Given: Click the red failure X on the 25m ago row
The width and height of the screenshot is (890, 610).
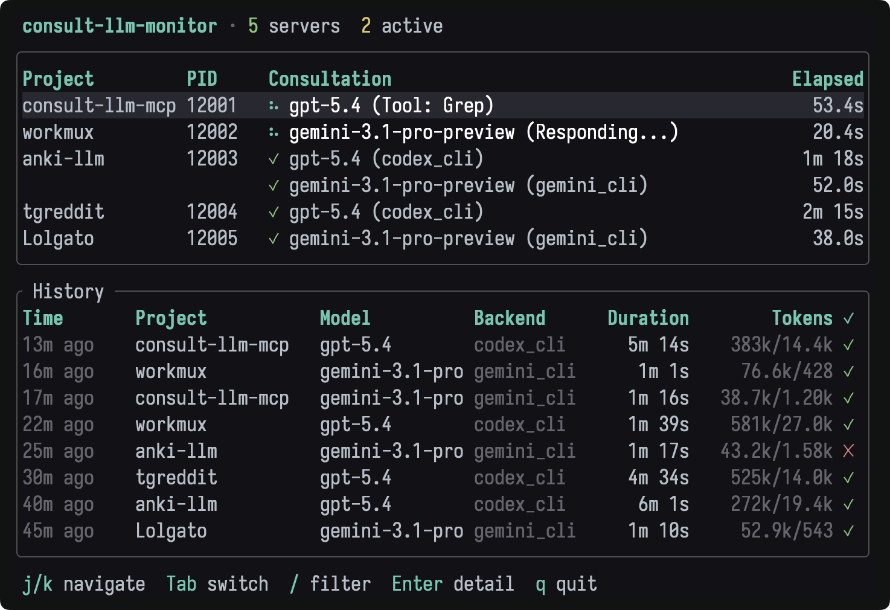Looking at the screenshot, I should (x=849, y=451).
